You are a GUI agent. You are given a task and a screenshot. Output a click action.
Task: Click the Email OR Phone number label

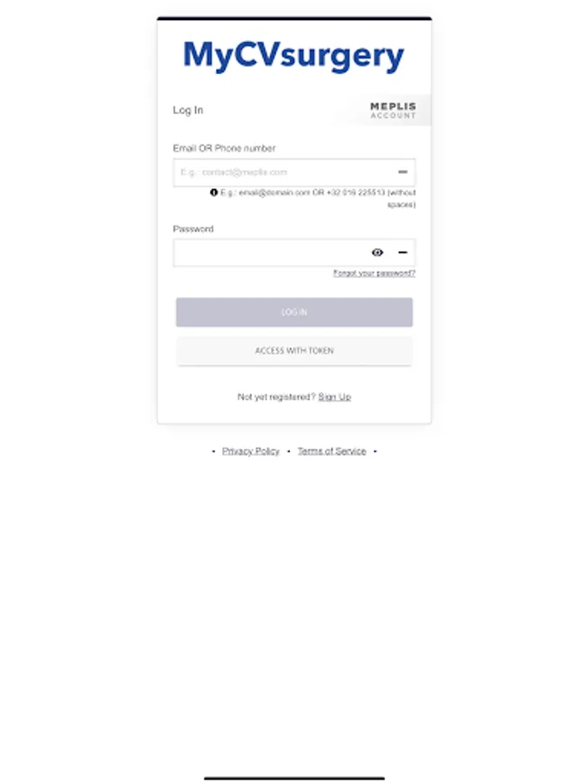224,148
